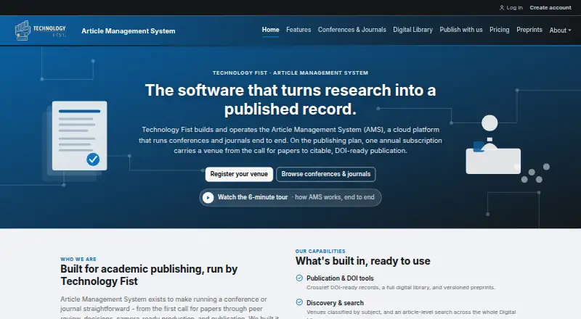Open Conferences & Journals menu item
The height and width of the screenshot is (319, 581).
pos(352,30)
